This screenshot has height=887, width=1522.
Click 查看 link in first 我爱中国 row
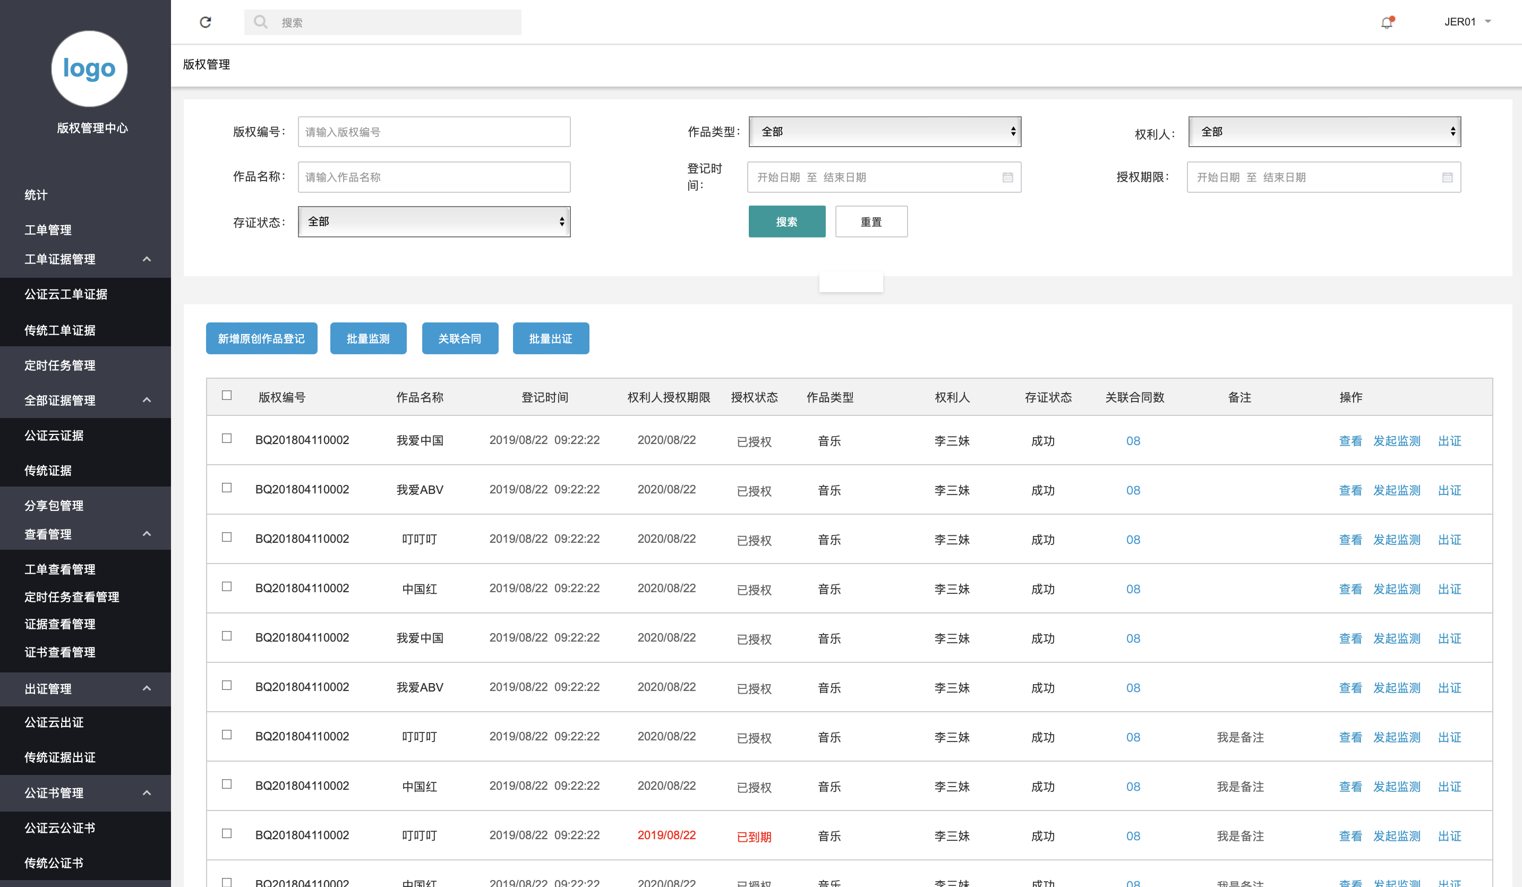[x=1350, y=440]
